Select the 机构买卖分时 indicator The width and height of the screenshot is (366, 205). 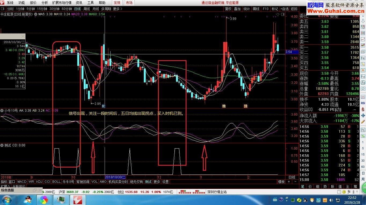tap(118, 182)
